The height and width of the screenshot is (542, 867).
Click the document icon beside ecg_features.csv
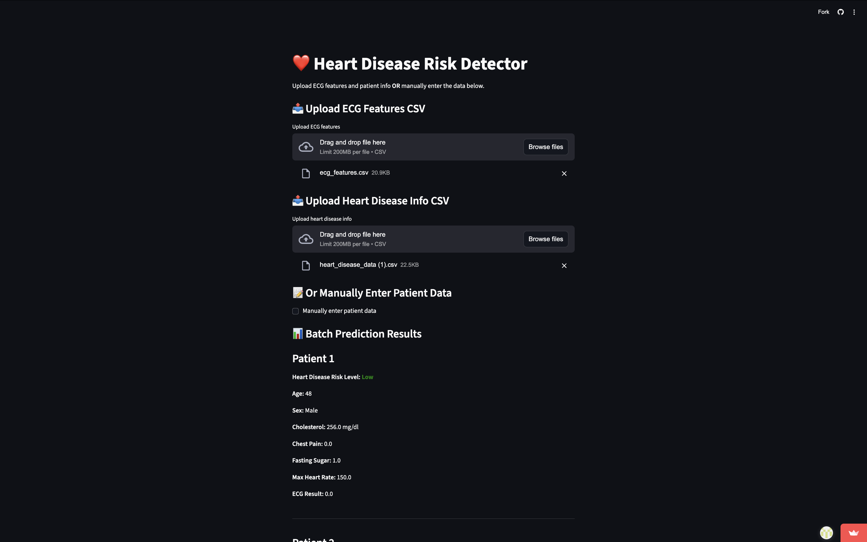pos(306,173)
